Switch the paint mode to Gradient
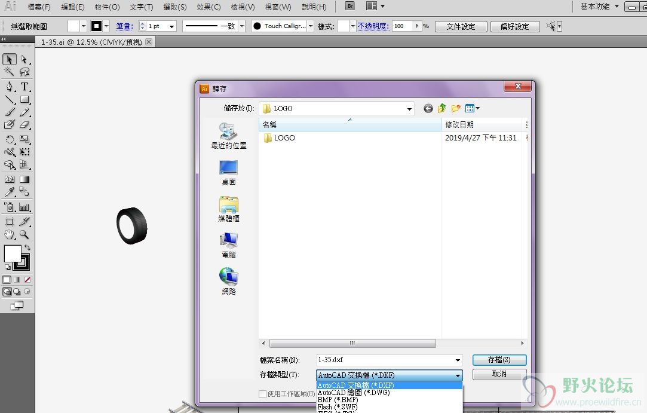647x413 pixels. pos(17,280)
